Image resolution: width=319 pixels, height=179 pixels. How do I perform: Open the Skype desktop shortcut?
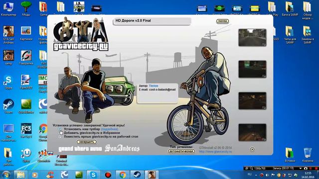click(8, 82)
